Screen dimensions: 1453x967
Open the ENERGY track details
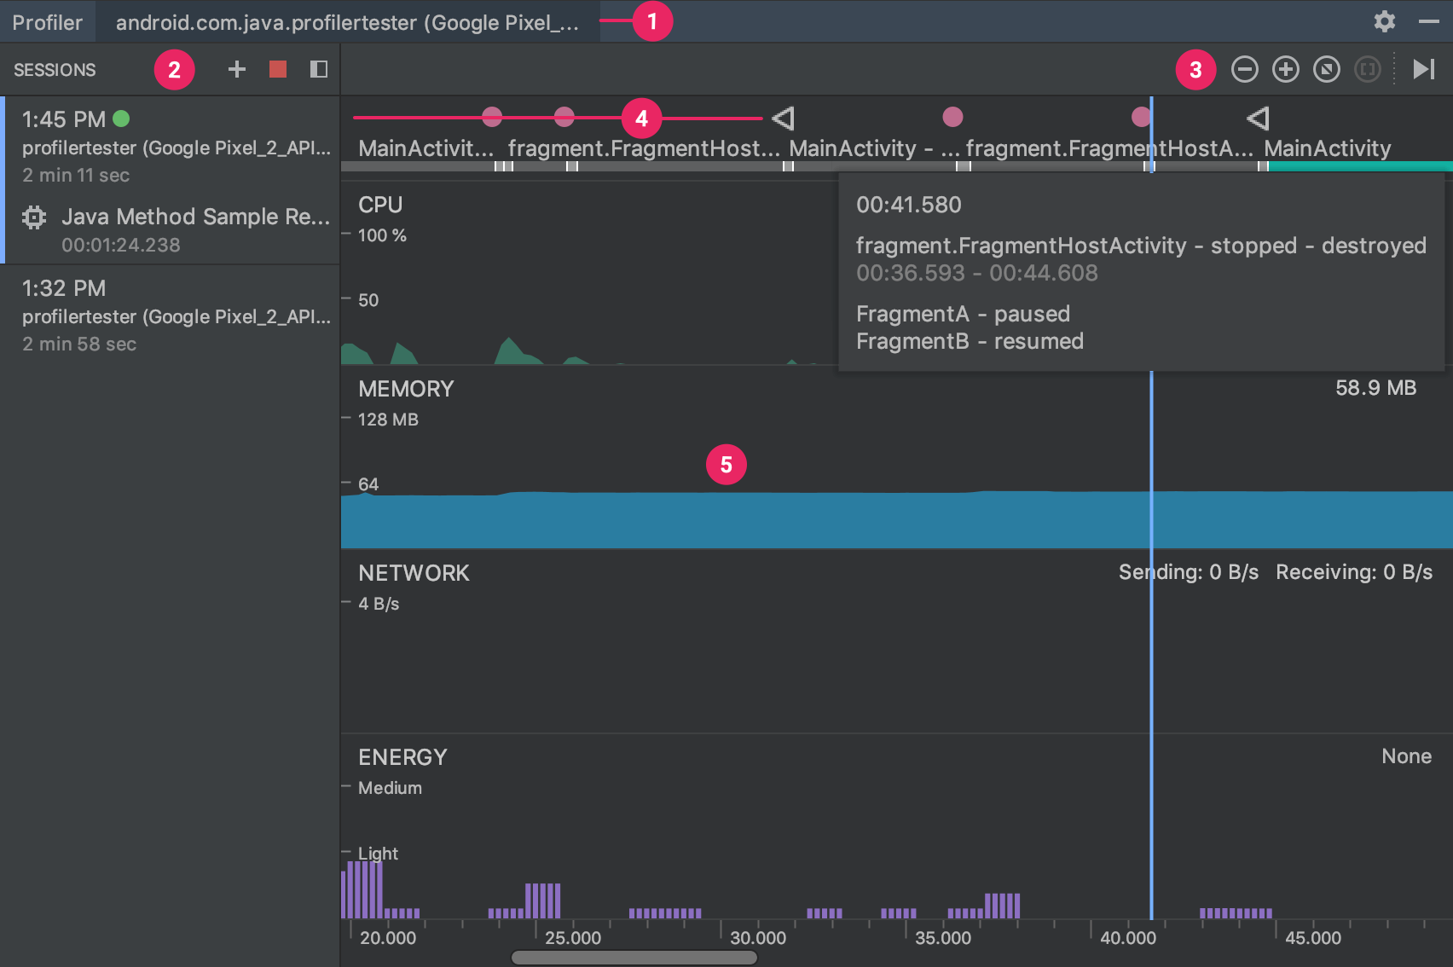pos(402,756)
